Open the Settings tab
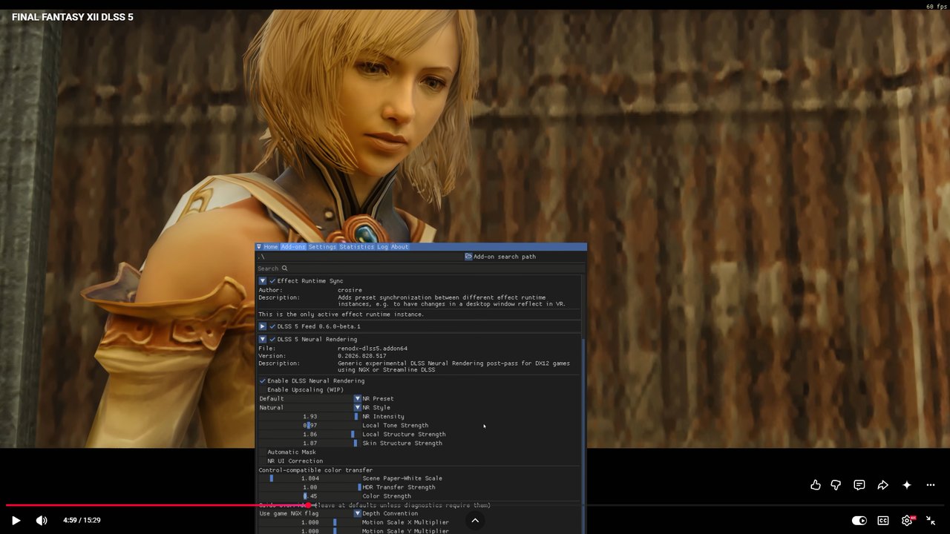Image resolution: width=950 pixels, height=534 pixels. 322,247
